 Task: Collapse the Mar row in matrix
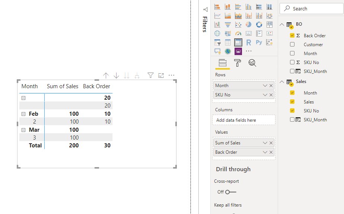[x=23, y=130]
